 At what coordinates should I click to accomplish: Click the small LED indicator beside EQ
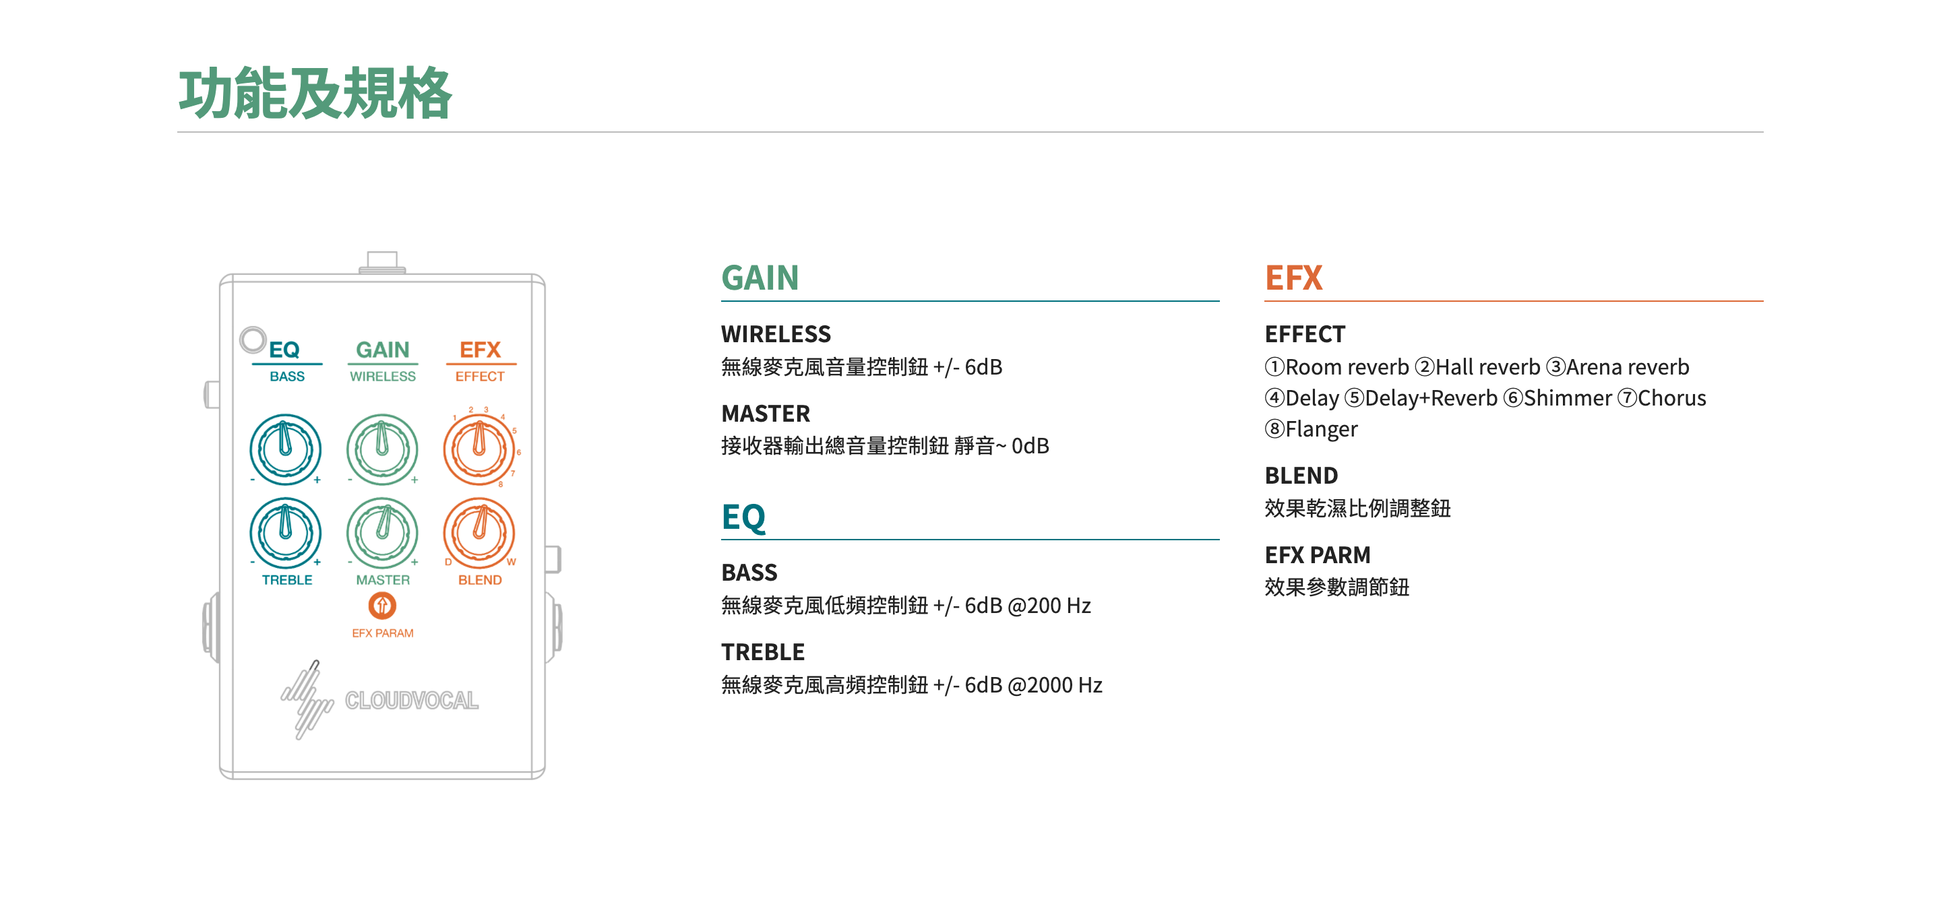click(x=253, y=340)
